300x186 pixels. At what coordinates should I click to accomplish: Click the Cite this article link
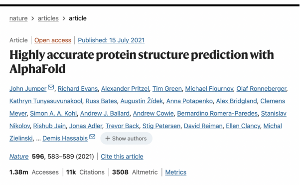point(122,157)
